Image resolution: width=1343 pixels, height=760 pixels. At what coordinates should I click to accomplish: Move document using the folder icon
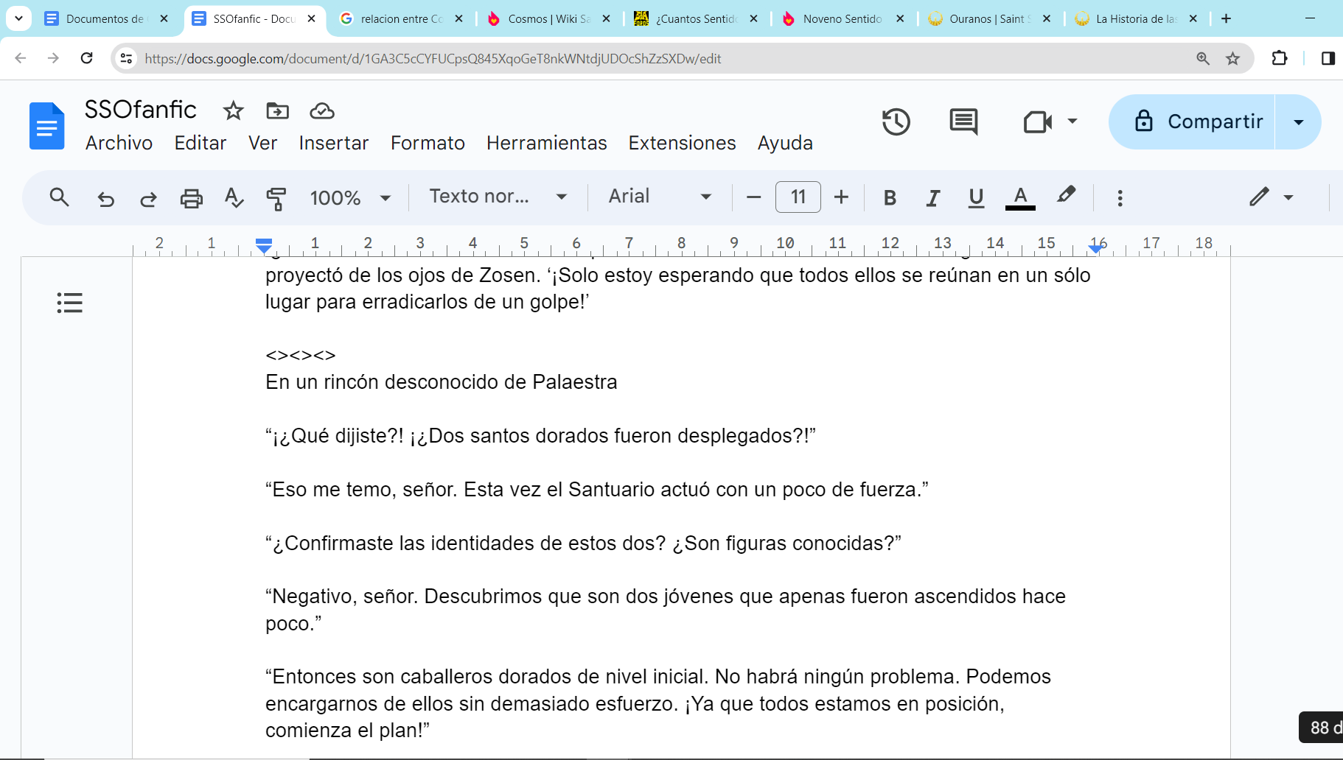click(x=277, y=110)
